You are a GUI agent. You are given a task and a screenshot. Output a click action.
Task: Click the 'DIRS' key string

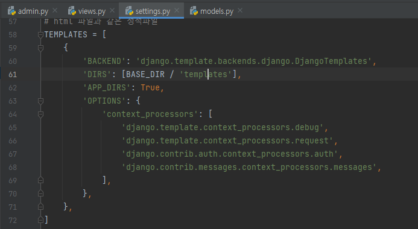[x=97, y=74]
